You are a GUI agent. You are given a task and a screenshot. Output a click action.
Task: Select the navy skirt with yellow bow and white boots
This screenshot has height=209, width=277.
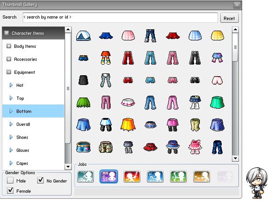coord(195,102)
